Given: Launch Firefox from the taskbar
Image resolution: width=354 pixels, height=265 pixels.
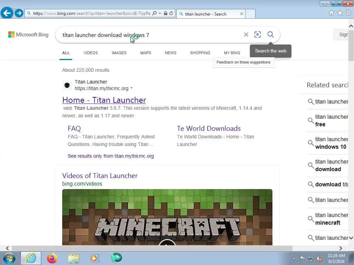Looking at the screenshot, I should (x=52, y=258).
